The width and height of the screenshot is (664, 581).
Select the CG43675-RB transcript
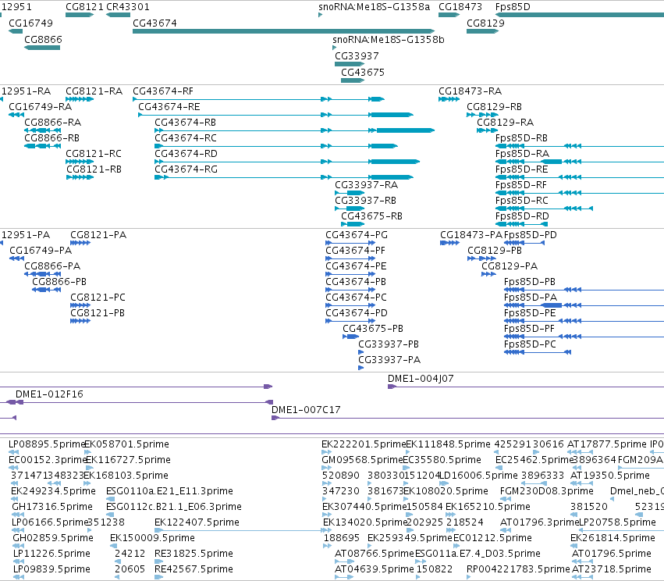click(x=353, y=224)
